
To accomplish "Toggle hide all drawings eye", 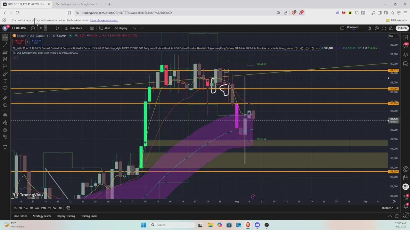I will point(5,137).
